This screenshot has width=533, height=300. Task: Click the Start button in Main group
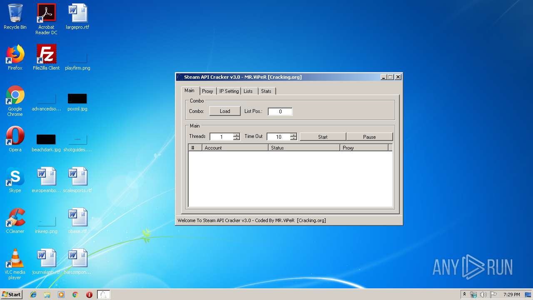click(x=323, y=137)
